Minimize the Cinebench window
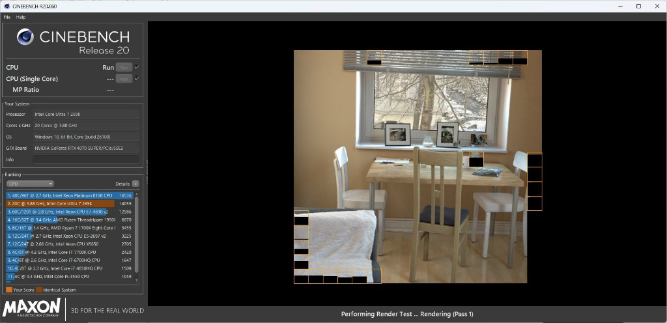 pyautogui.click(x=619, y=6)
